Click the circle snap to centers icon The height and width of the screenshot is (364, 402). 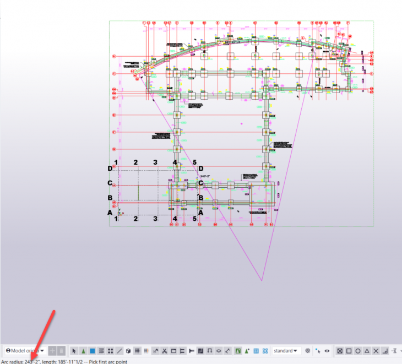(358, 351)
